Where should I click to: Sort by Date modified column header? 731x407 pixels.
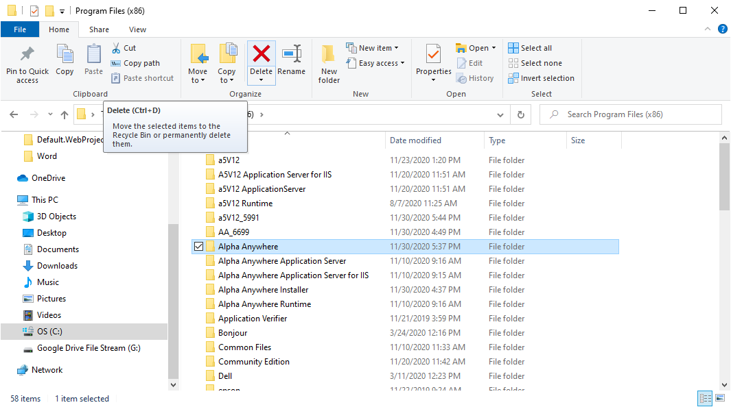pyautogui.click(x=435, y=140)
